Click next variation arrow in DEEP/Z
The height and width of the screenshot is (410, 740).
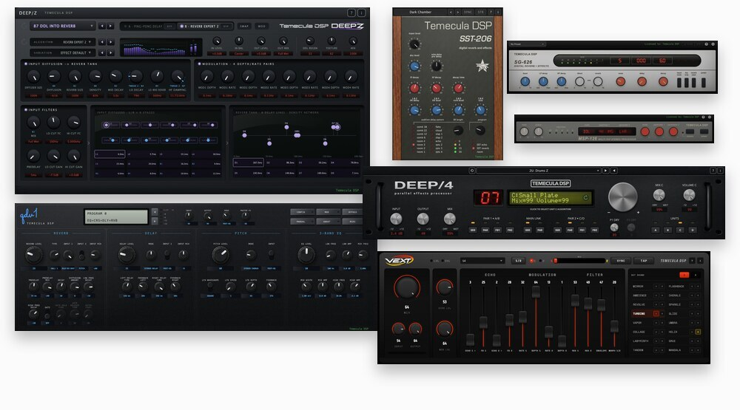110,52
